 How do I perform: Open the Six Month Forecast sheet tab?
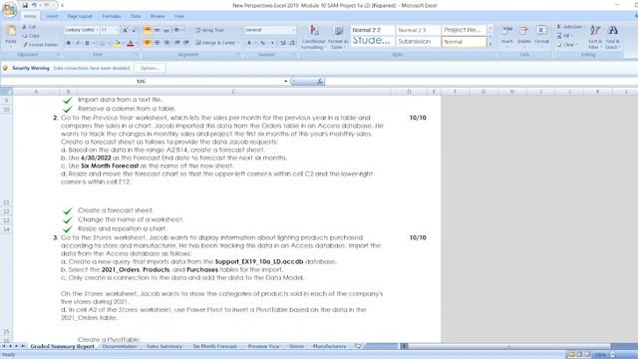[214, 346]
